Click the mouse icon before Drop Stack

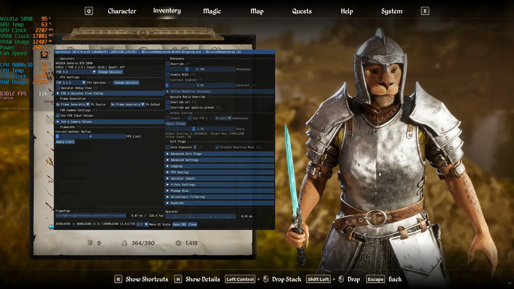266,279
